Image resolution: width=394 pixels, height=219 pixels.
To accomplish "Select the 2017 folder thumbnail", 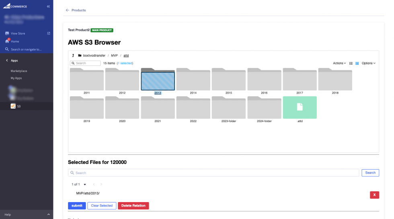I will point(300,80).
